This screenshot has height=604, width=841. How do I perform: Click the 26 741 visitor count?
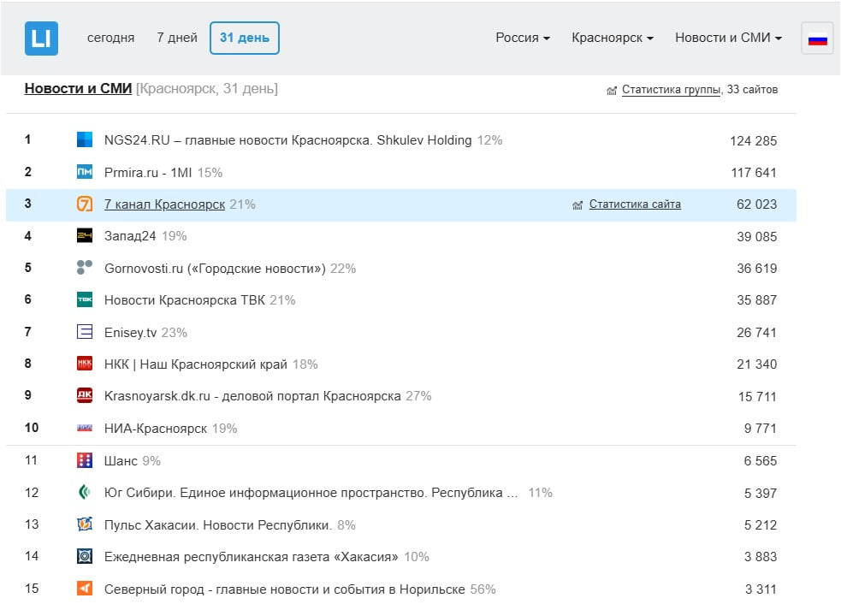coord(756,333)
